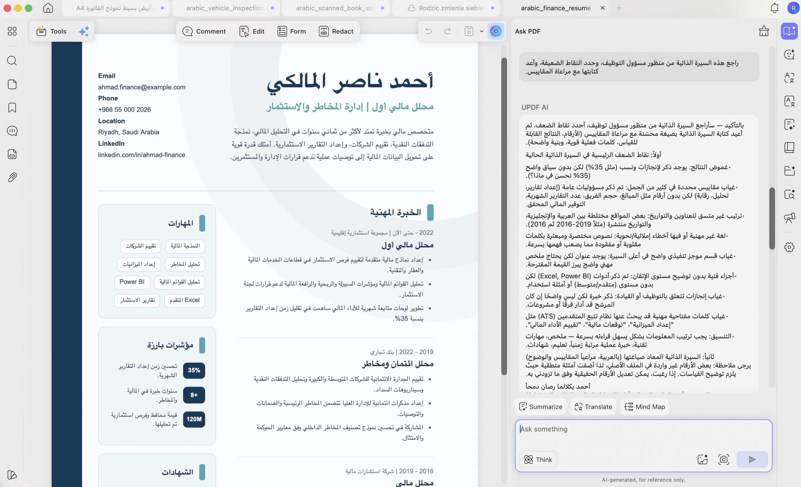
Task: Switch to Redact mode
Action: point(336,31)
